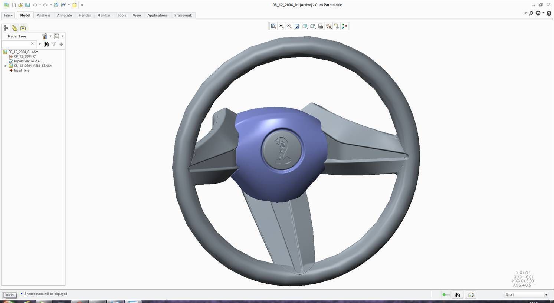Image resolution: width=554 pixels, height=303 pixels.
Task: Open the Model Tree Show dropdown arrow
Action: (62, 36)
